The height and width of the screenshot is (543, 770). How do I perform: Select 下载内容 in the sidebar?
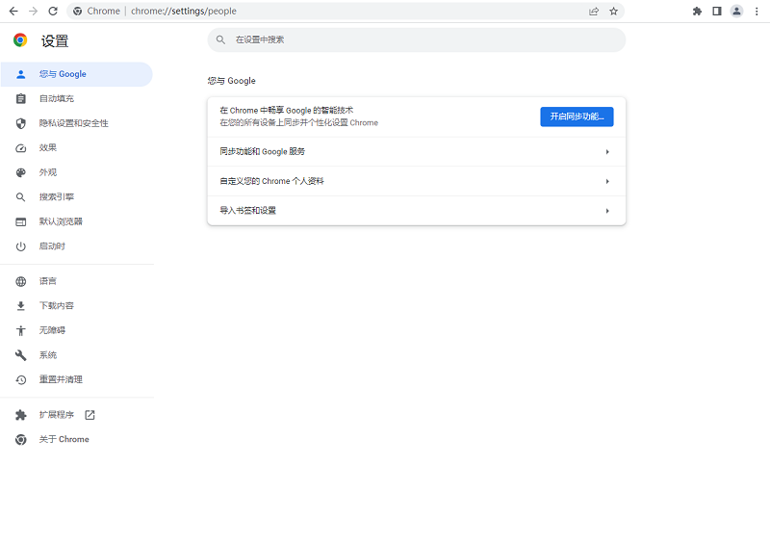(x=56, y=306)
